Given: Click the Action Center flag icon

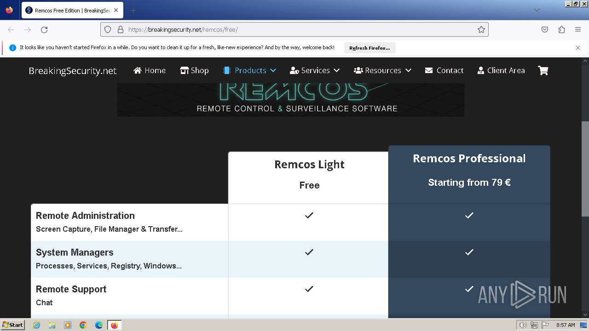Looking at the screenshot, I should point(545,325).
